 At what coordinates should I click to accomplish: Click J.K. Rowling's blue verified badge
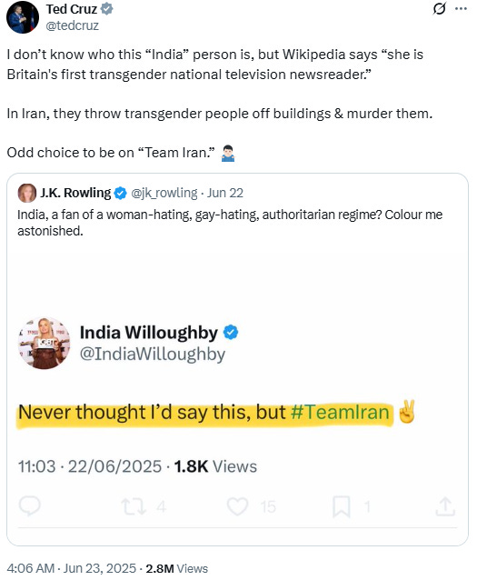tap(120, 193)
